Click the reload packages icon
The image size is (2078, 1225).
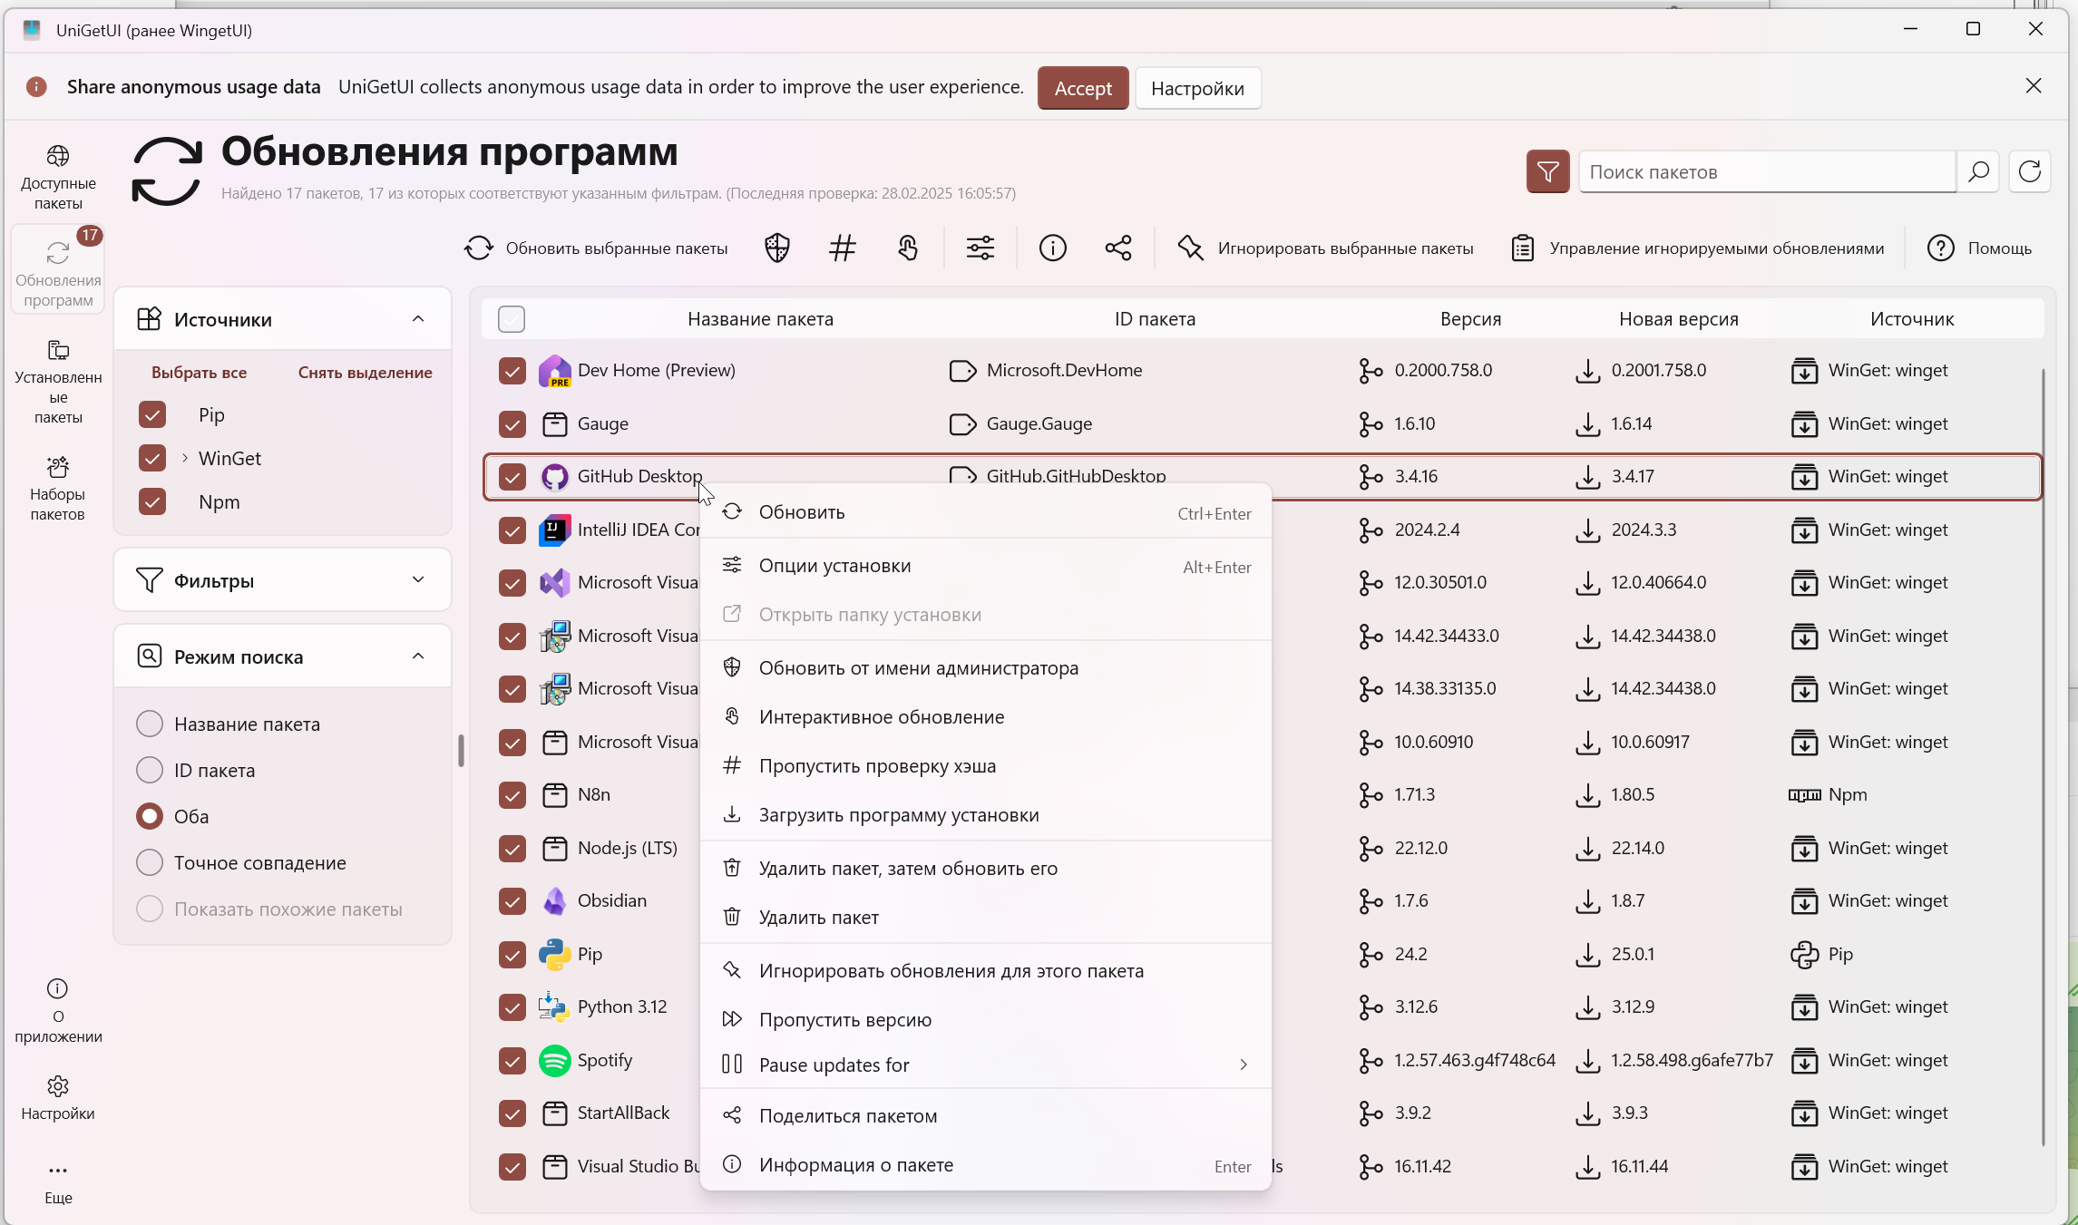click(x=2030, y=171)
